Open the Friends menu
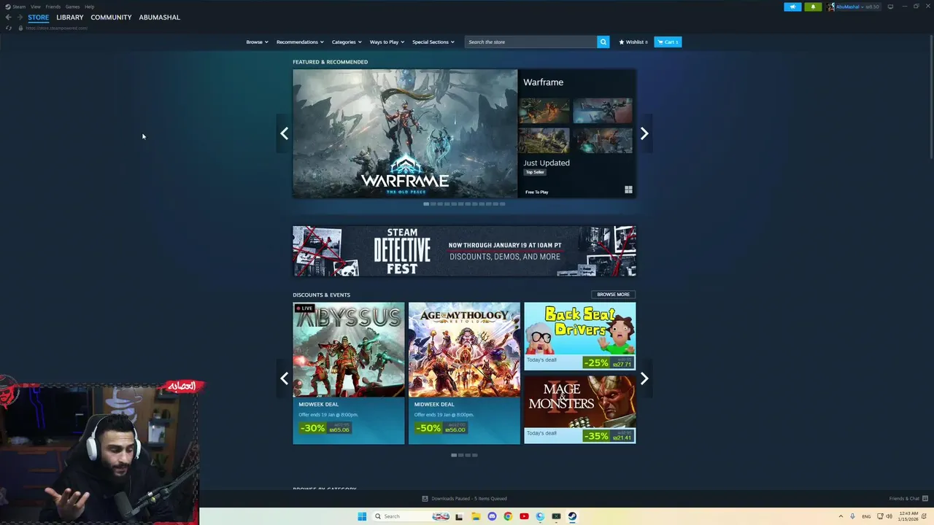Image resolution: width=934 pixels, height=525 pixels. [53, 7]
